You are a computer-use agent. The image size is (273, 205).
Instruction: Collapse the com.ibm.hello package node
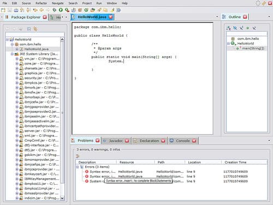pos(12,44)
